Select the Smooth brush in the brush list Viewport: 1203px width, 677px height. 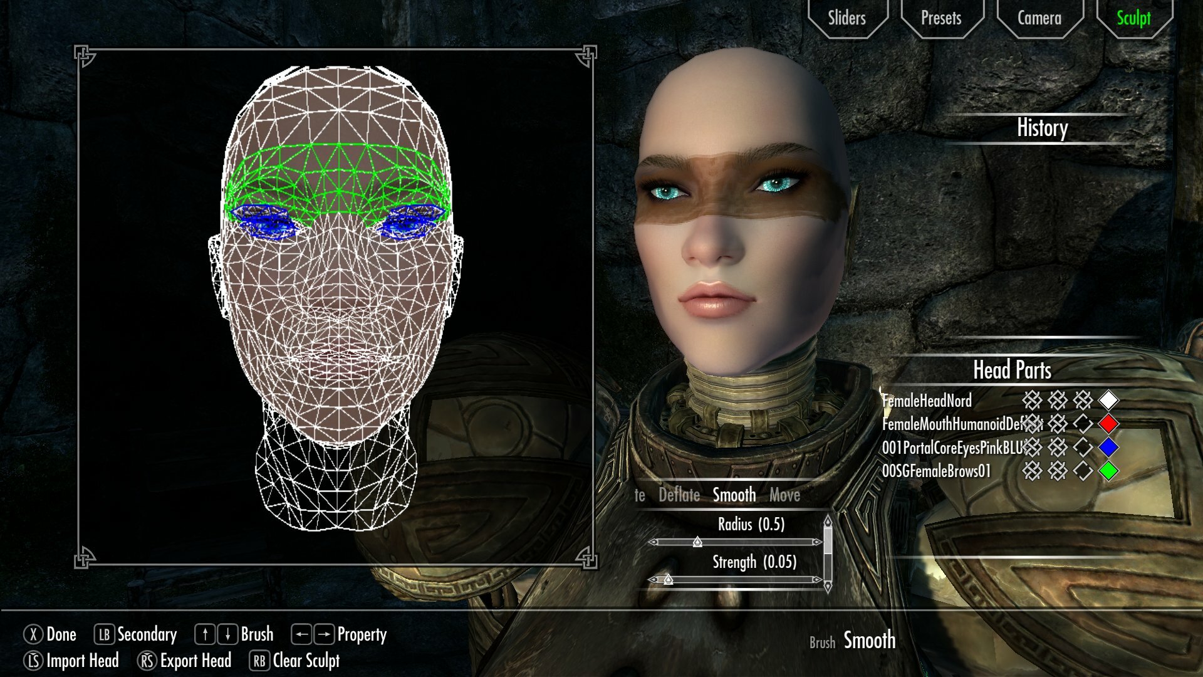734,495
